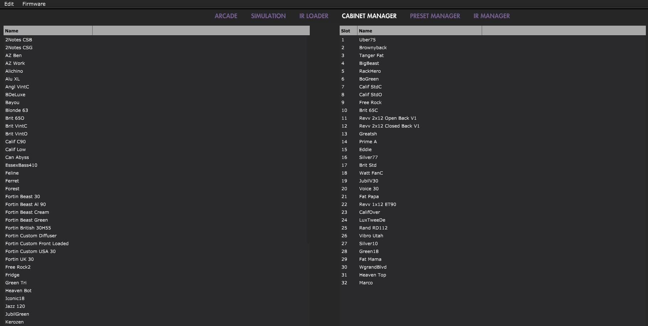The image size is (648, 326).
Task: Select slot 22 Revv 1x12 ET90
Action: click(377, 205)
